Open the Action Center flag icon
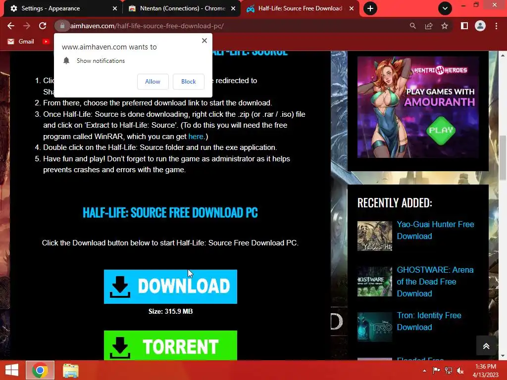The width and height of the screenshot is (507, 380). [x=436, y=371]
